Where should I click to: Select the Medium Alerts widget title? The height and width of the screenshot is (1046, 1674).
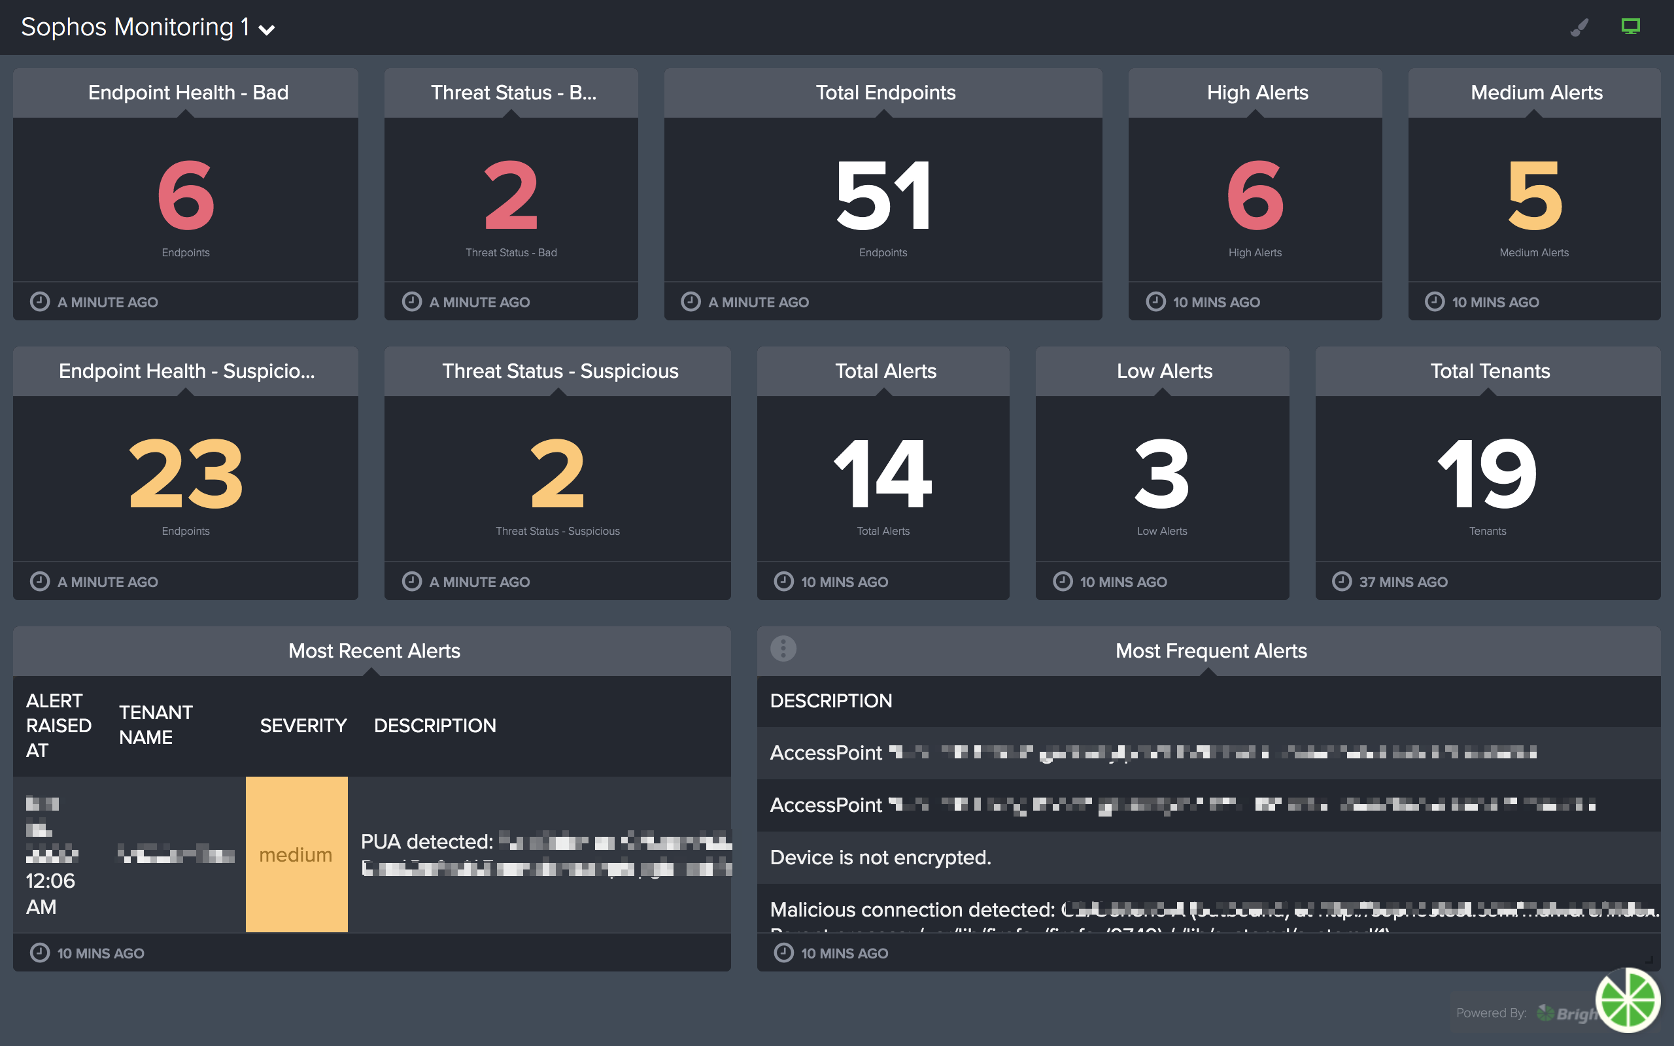point(1536,93)
